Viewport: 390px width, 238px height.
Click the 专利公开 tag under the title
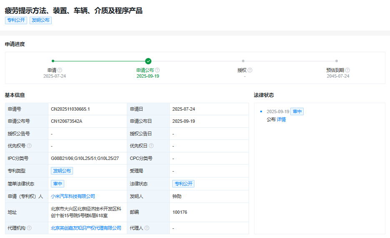point(16,20)
